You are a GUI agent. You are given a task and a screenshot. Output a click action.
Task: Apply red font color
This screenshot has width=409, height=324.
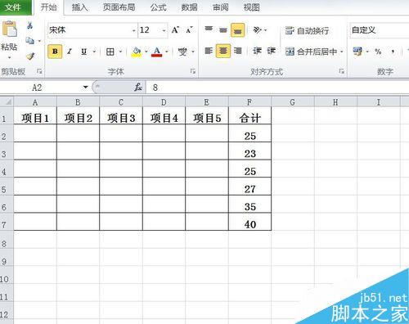(x=157, y=52)
